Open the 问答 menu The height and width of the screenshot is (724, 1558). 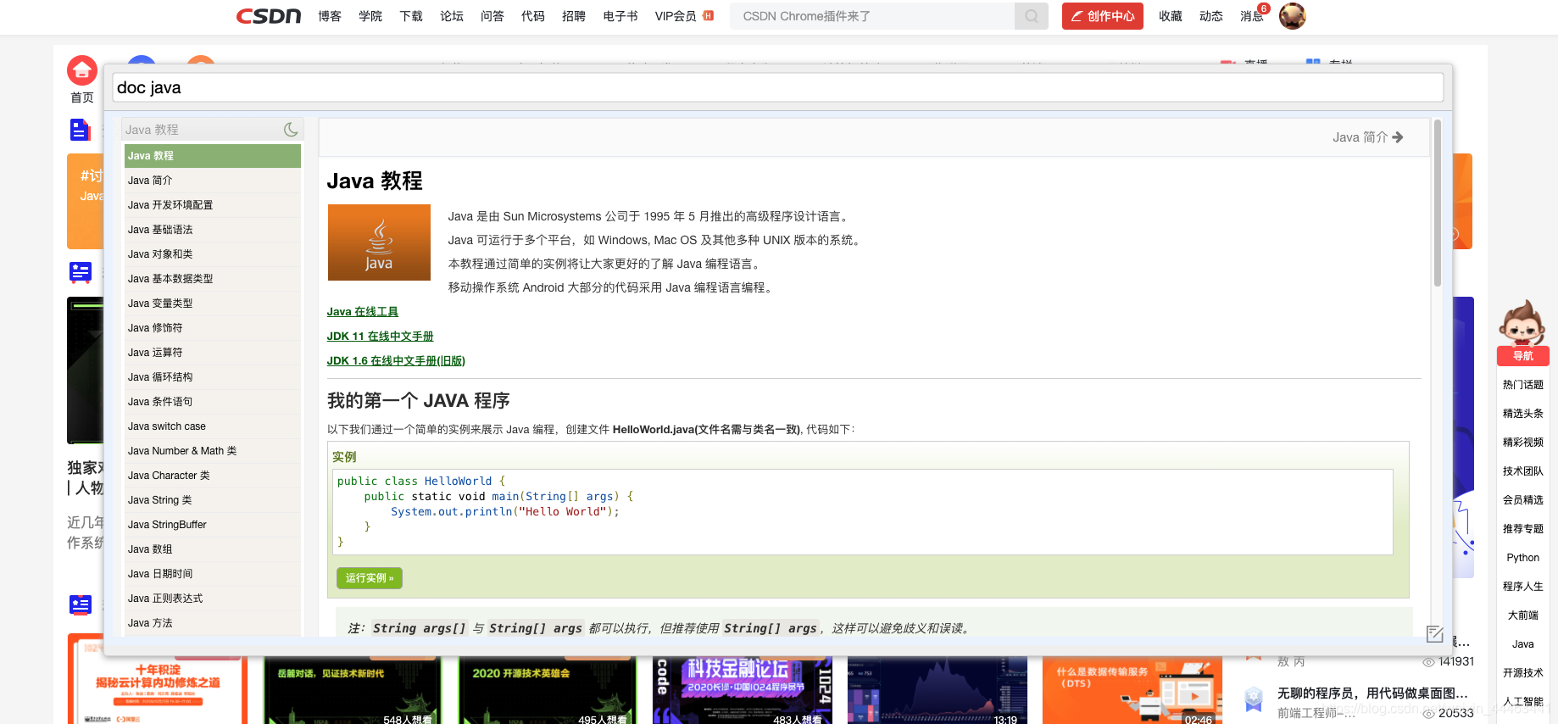point(492,16)
